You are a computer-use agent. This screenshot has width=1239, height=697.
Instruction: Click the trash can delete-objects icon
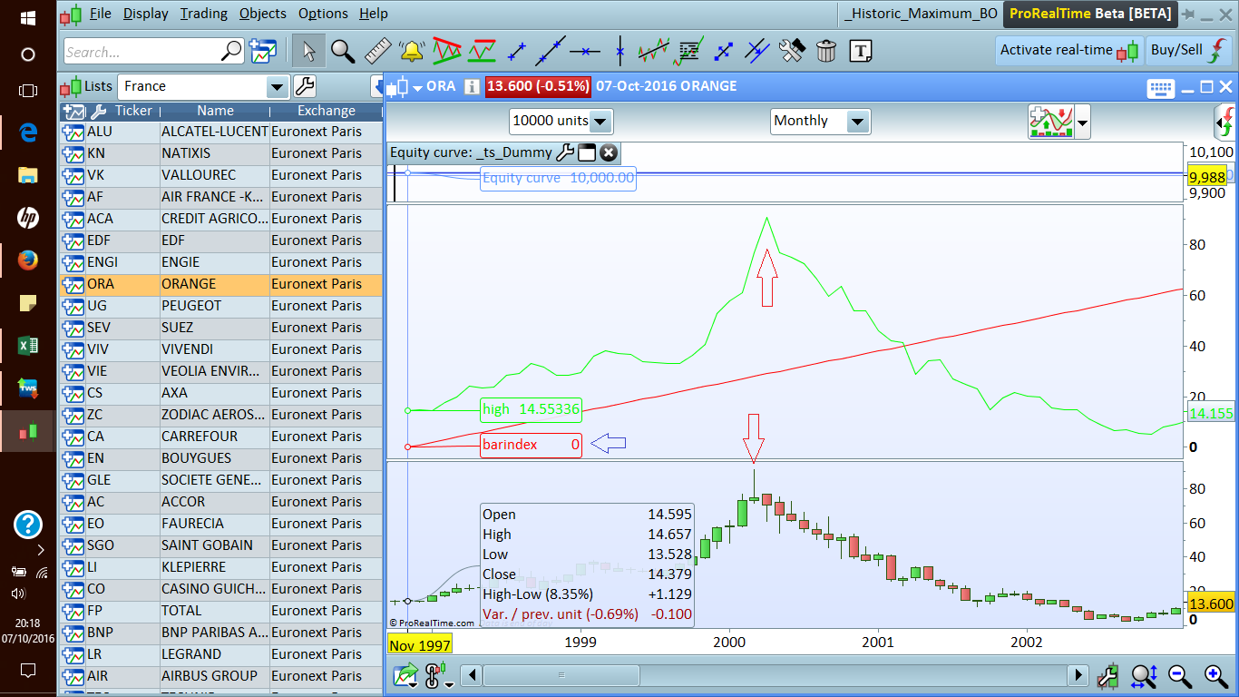point(825,51)
